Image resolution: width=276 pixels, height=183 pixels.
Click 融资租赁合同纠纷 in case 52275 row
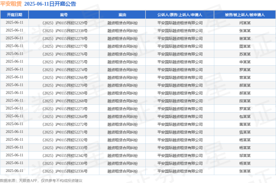pyautogui.click(x=122, y=62)
